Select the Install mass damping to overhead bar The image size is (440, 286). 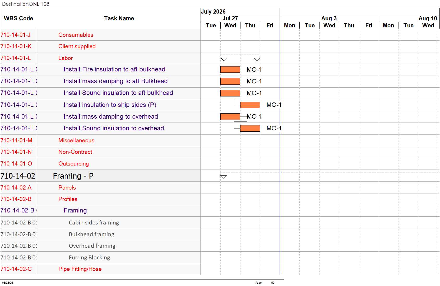[230, 117]
